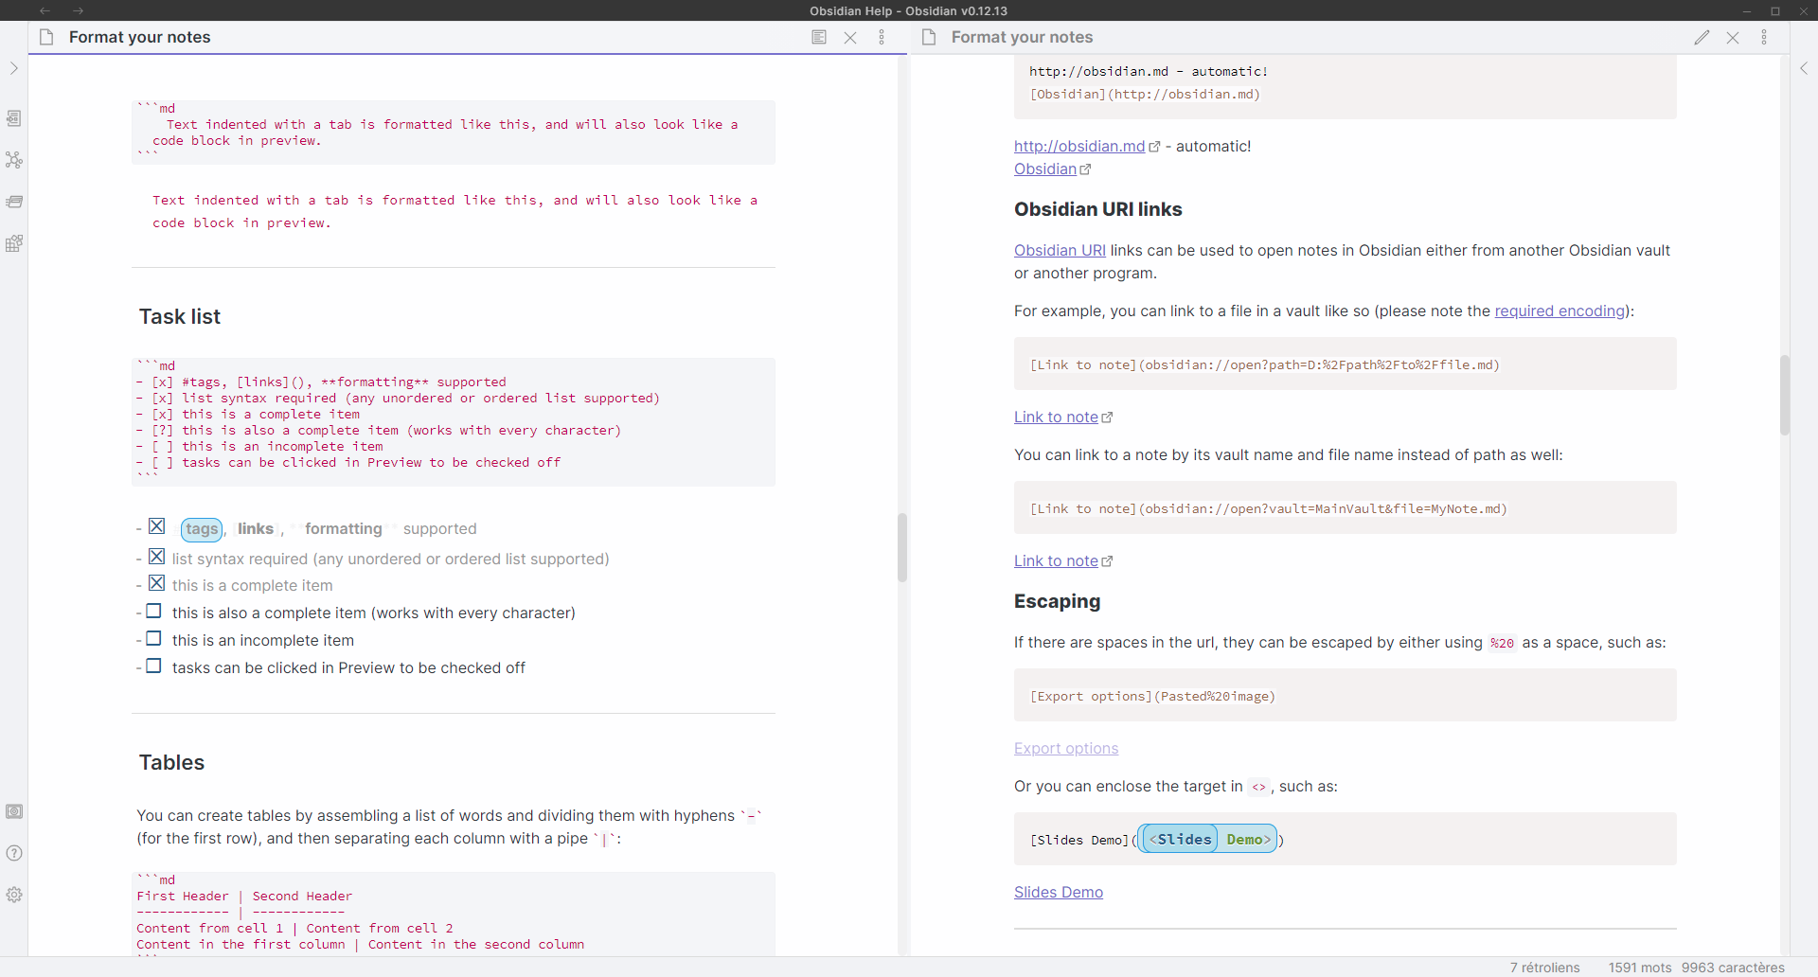Click first Link to note below path example
The image size is (1818, 977).
pos(1056,417)
